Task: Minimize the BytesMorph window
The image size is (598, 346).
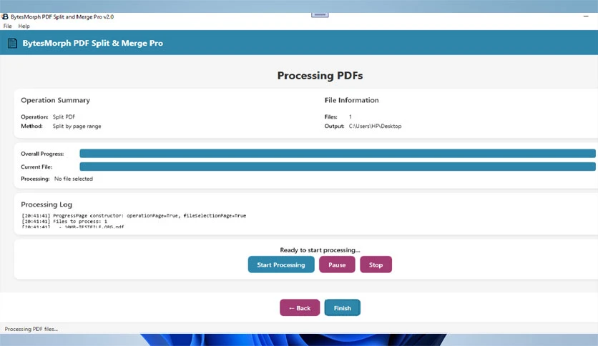Action: [x=586, y=16]
